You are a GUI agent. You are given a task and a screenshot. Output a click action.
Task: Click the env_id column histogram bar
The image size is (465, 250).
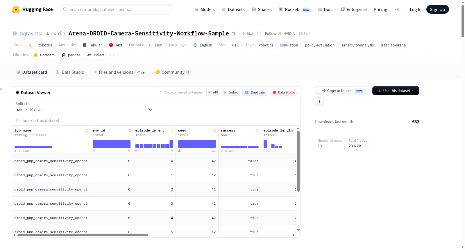click(112, 144)
